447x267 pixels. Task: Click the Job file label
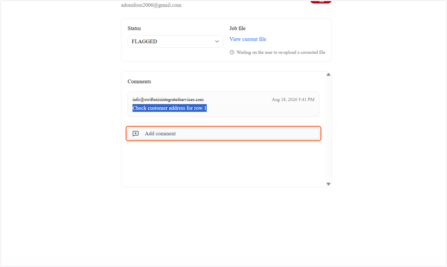point(238,28)
